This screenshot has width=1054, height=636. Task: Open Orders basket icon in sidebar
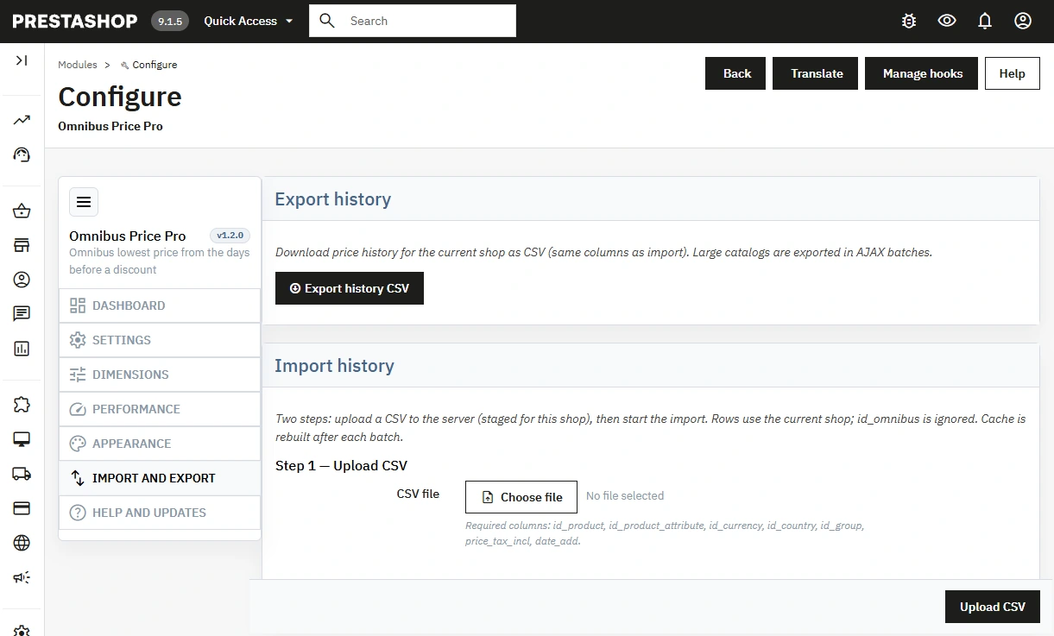pyautogui.click(x=22, y=211)
